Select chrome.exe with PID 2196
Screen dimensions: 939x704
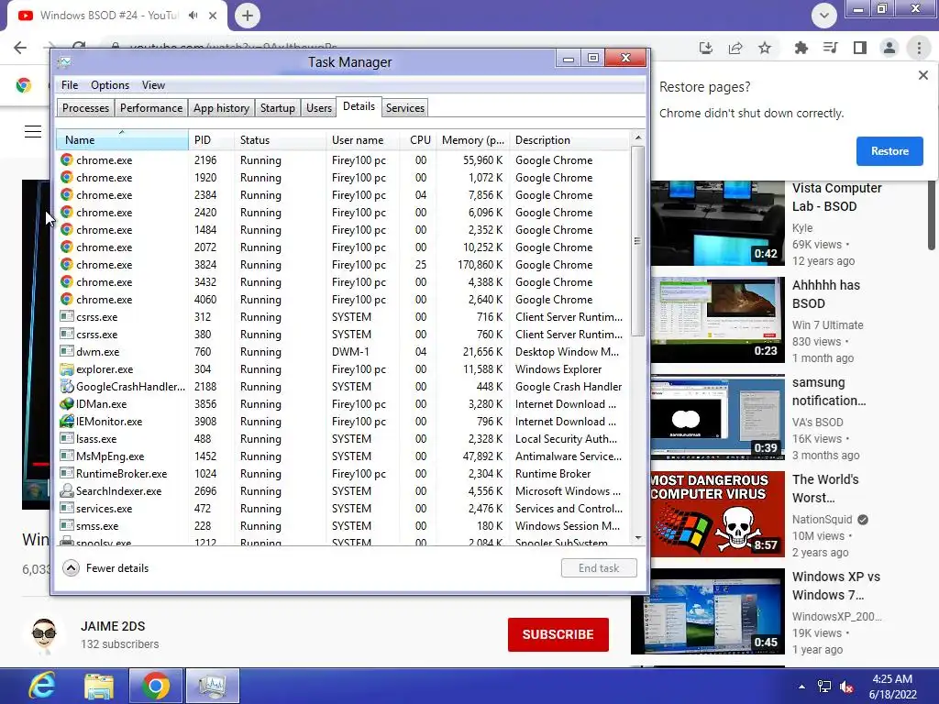(x=344, y=160)
